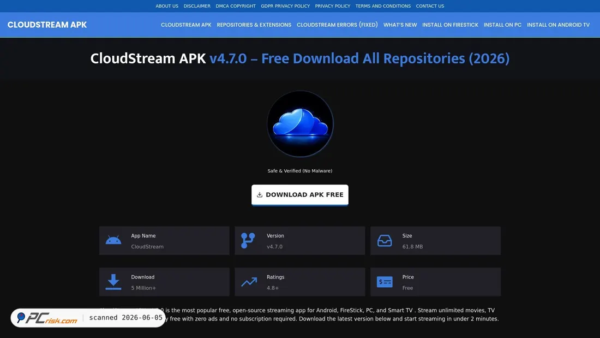
Task: Click the '4.8+' ratings value
Action: (273, 288)
